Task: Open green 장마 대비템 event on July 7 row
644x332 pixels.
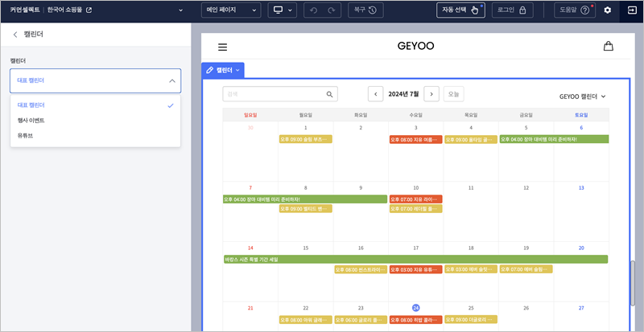Action: click(305, 199)
